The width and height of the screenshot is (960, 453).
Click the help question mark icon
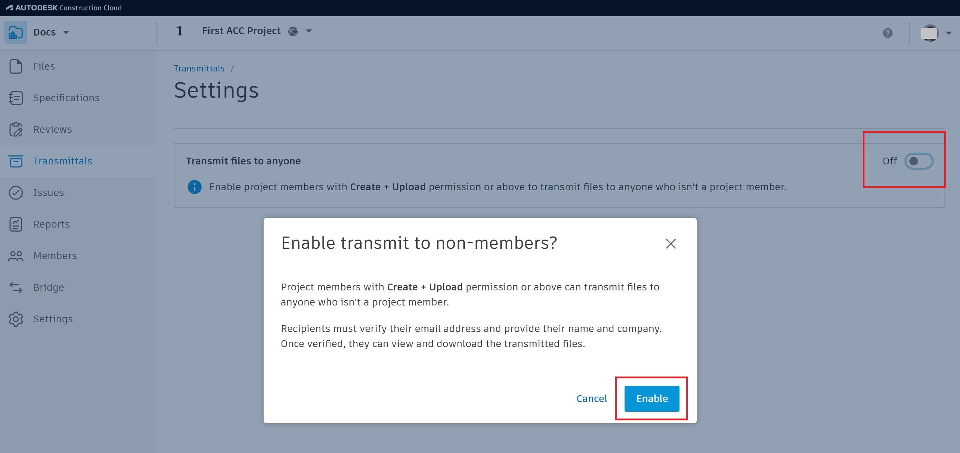click(x=887, y=33)
